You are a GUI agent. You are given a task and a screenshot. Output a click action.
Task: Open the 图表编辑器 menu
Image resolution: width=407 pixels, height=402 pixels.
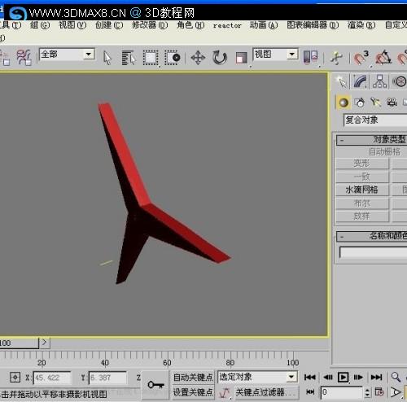(x=313, y=25)
